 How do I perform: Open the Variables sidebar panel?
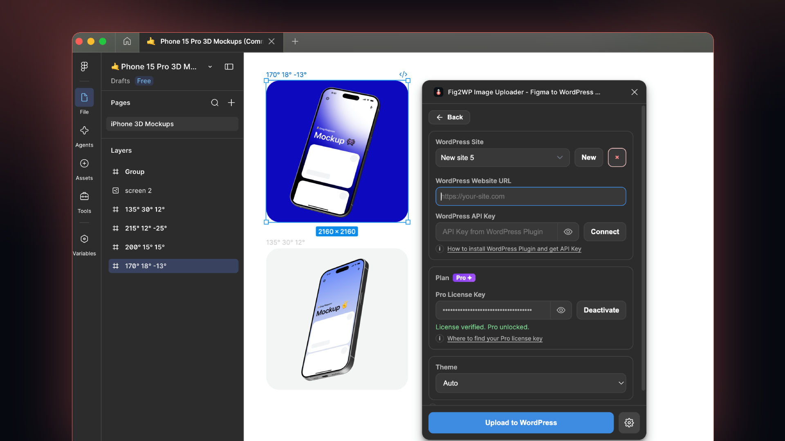click(x=84, y=239)
